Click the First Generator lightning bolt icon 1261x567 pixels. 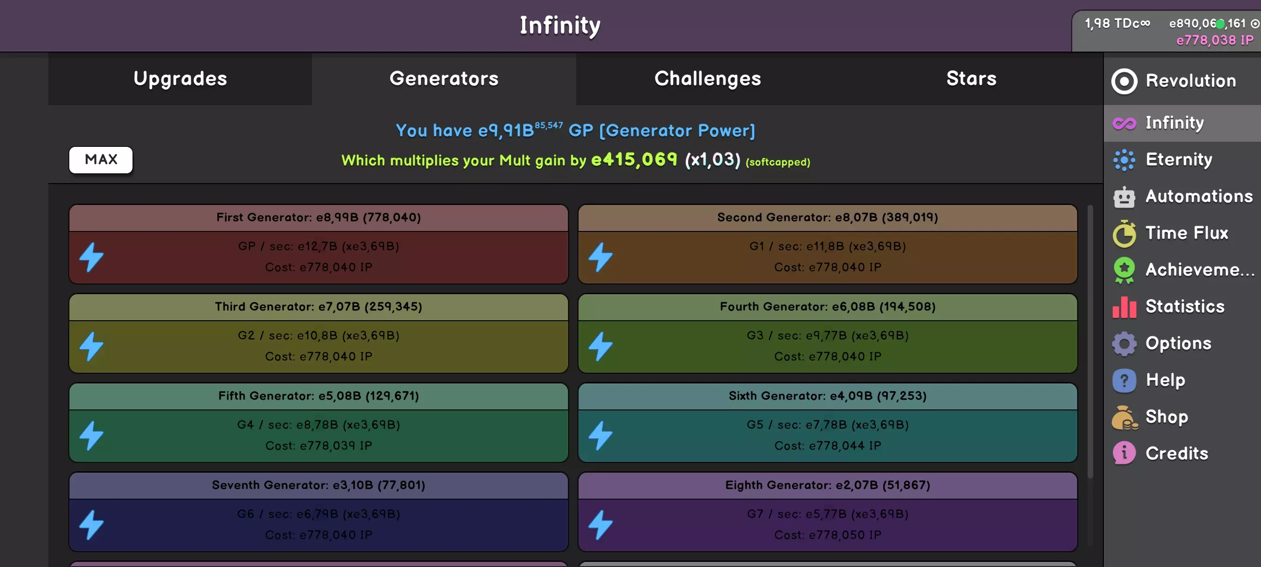[x=92, y=257]
